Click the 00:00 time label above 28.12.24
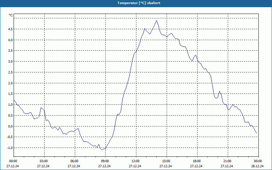 [258, 161]
